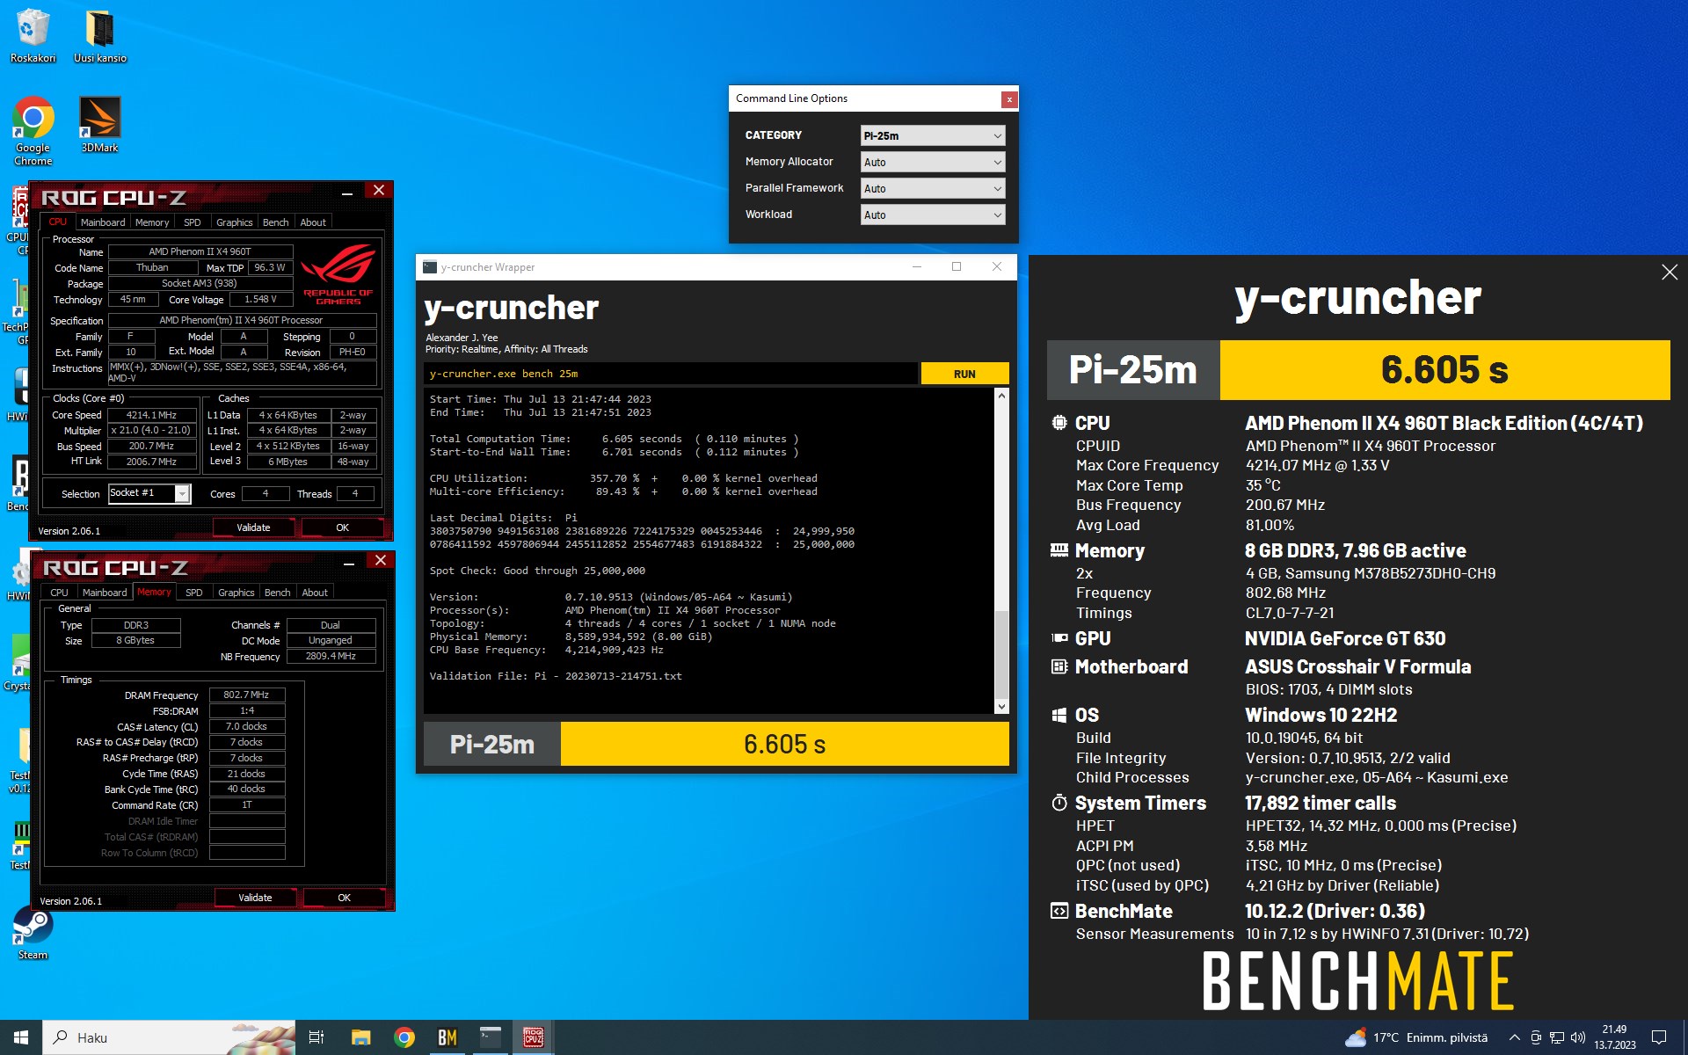Click OK in upper CPU-Z window
1688x1055 pixels.
(342, 527)
